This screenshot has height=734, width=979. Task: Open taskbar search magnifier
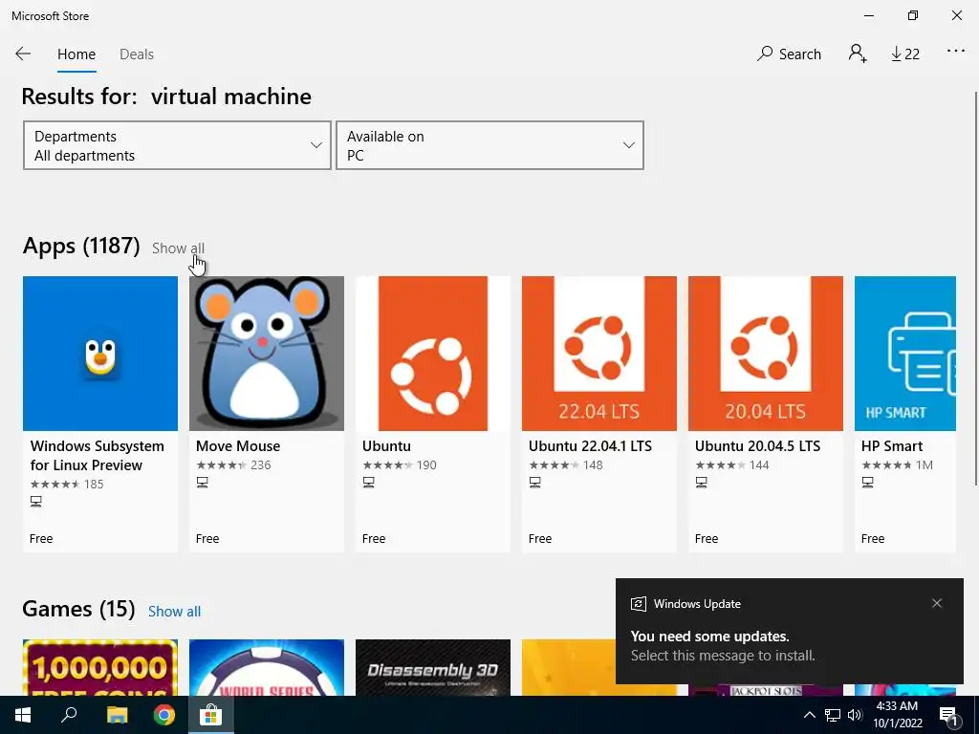click(69, 715)
